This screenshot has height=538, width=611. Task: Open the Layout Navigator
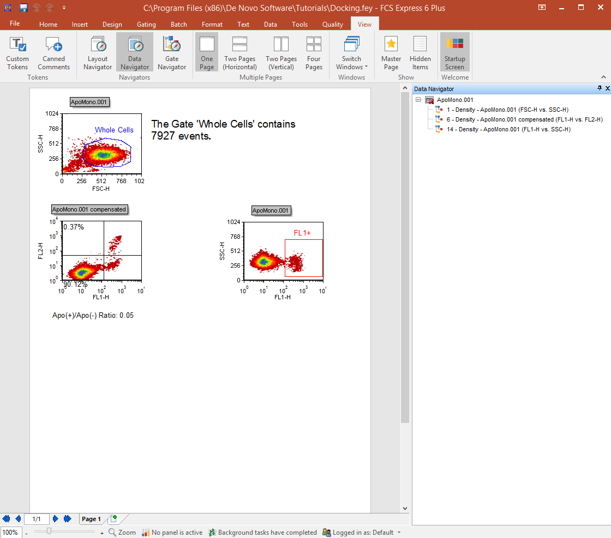point(98,52)
